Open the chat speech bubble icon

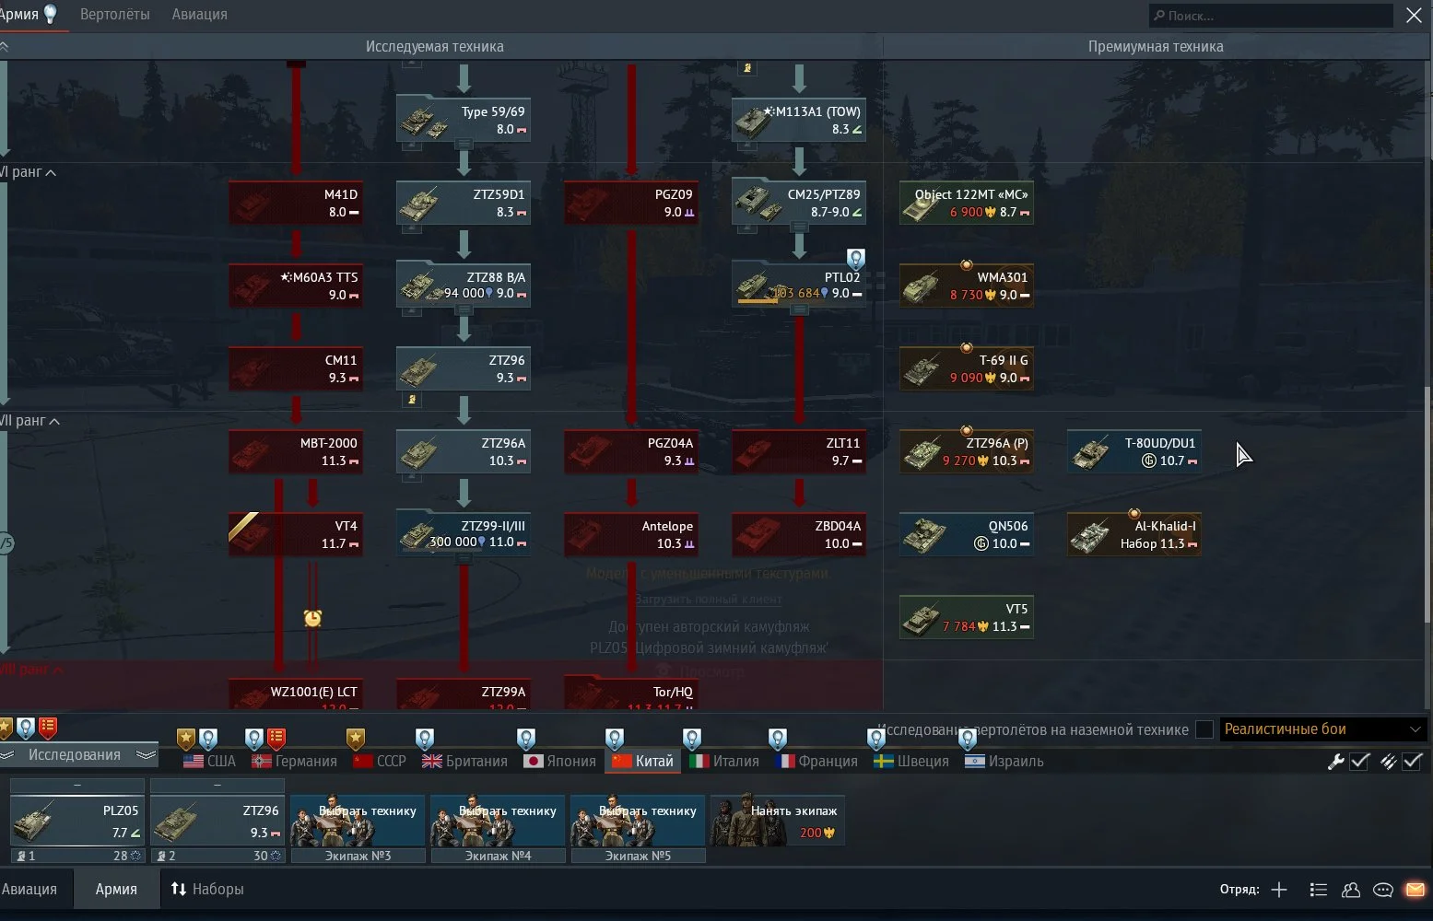pos(1382,890)
